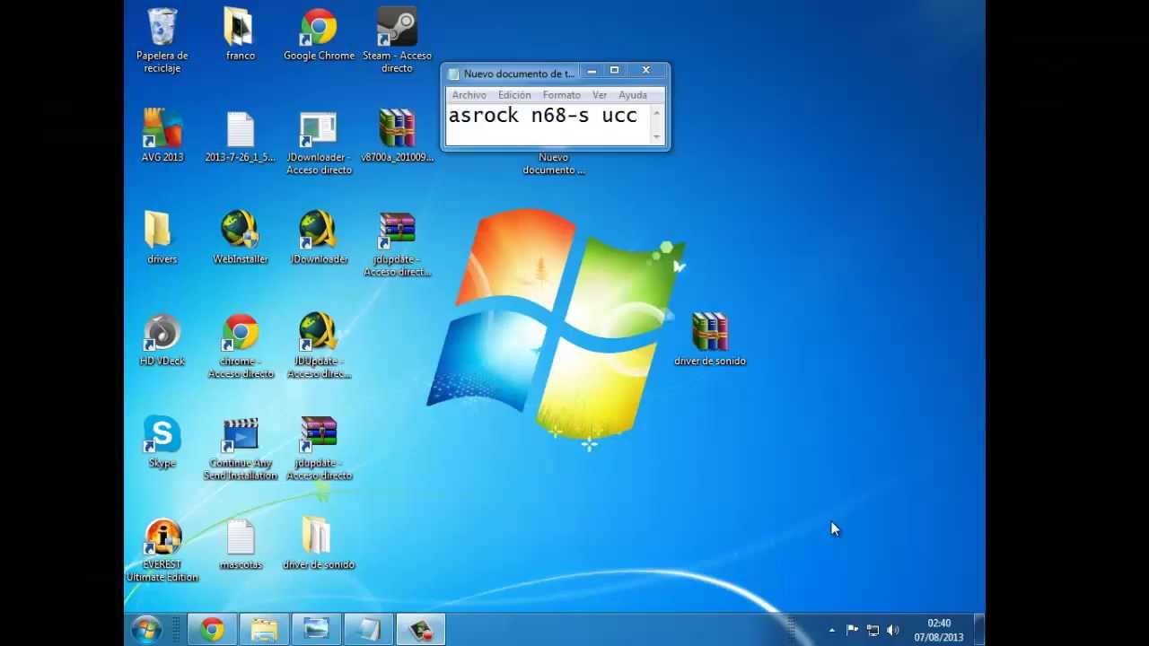Select the Google Chrome desktop shortcut
1149x646 pixels.
pos(319,36)
